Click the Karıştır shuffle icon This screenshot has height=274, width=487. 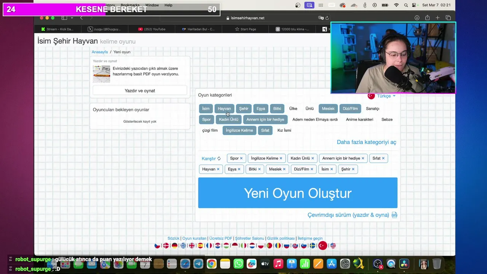coord(219,158)
